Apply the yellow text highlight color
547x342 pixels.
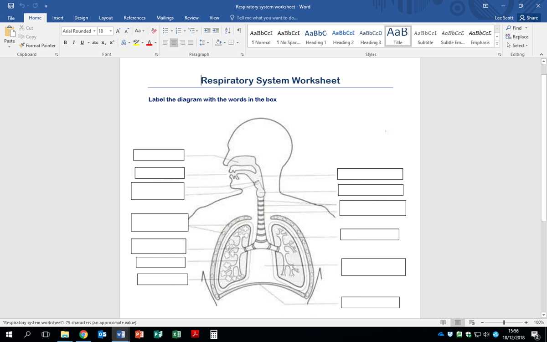tap(136, 42)
